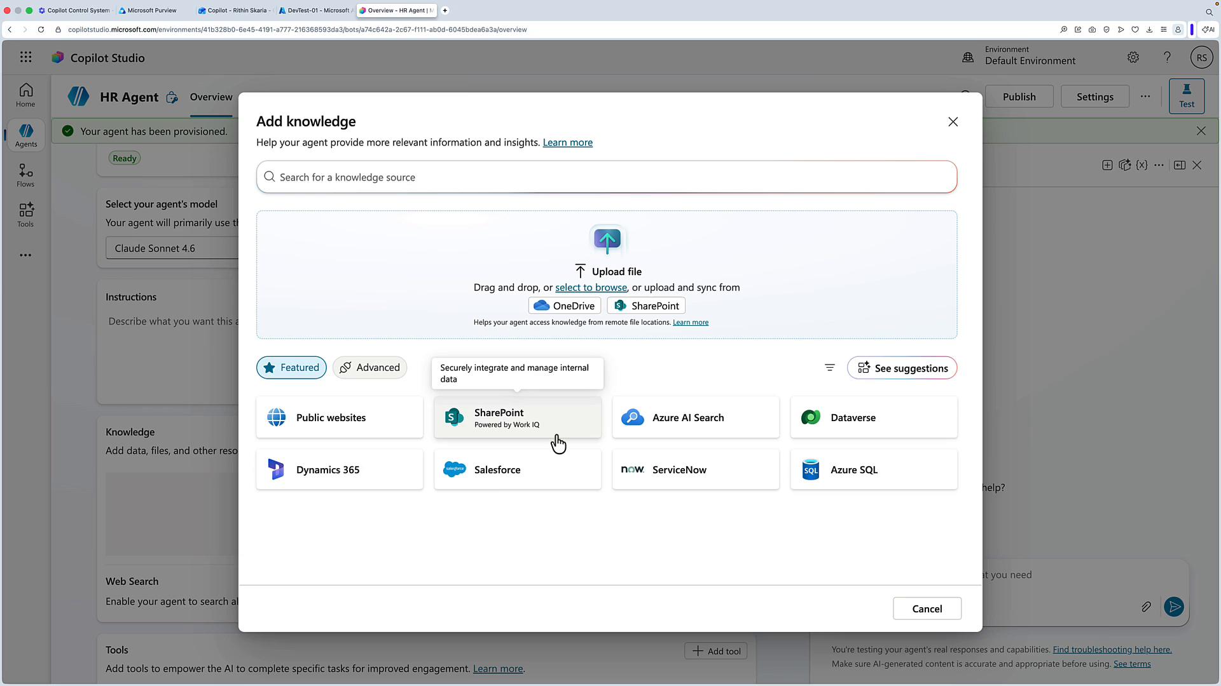The width and height of the screenshot is (1221, 686).
Task: Open Flows in the left sidebar
Action: 25,175
